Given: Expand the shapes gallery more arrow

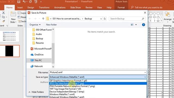Looking at the screenshot, I should coord(161,21).
